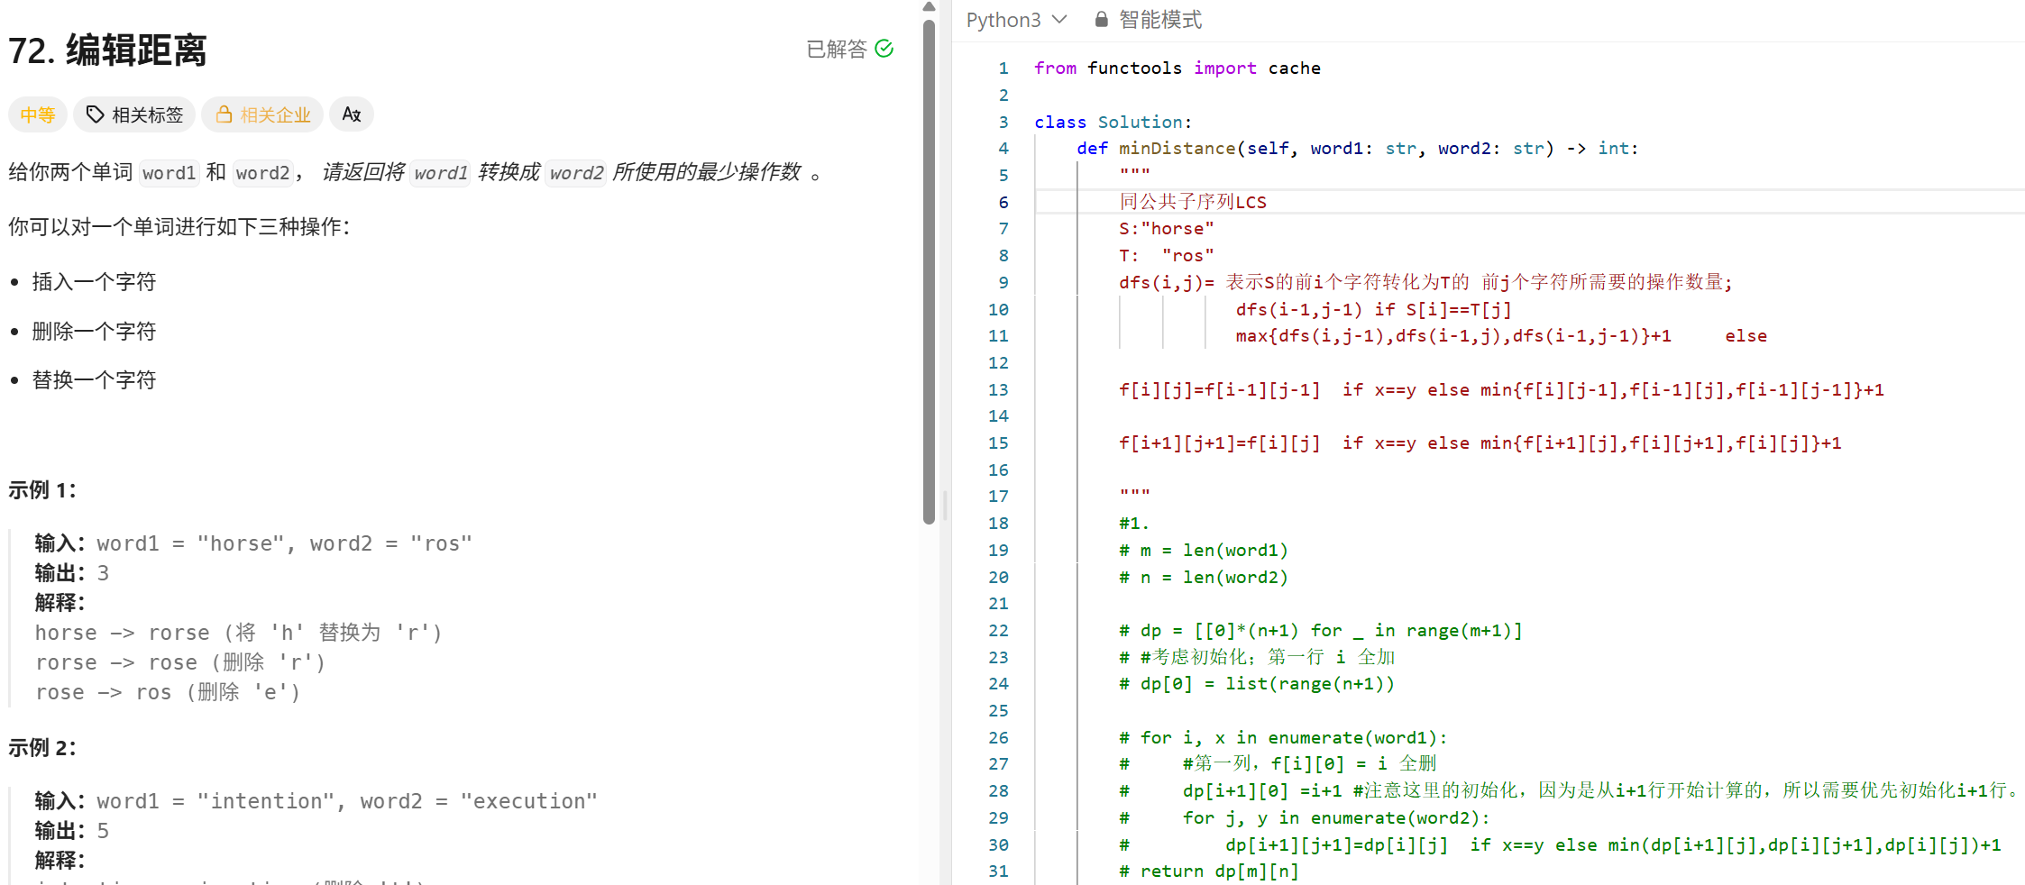Click the scroll-up arrow of the description pane

pos(929,7)
